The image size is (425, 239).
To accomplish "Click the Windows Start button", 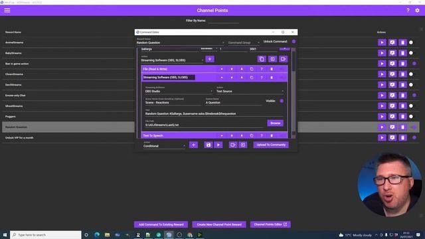I will tap(5, 234).
